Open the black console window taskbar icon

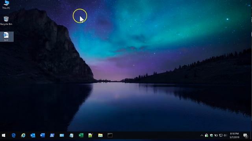click(110, 136)
